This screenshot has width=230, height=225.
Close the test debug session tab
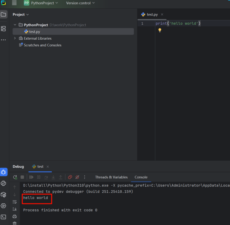(x=48, y=167)
